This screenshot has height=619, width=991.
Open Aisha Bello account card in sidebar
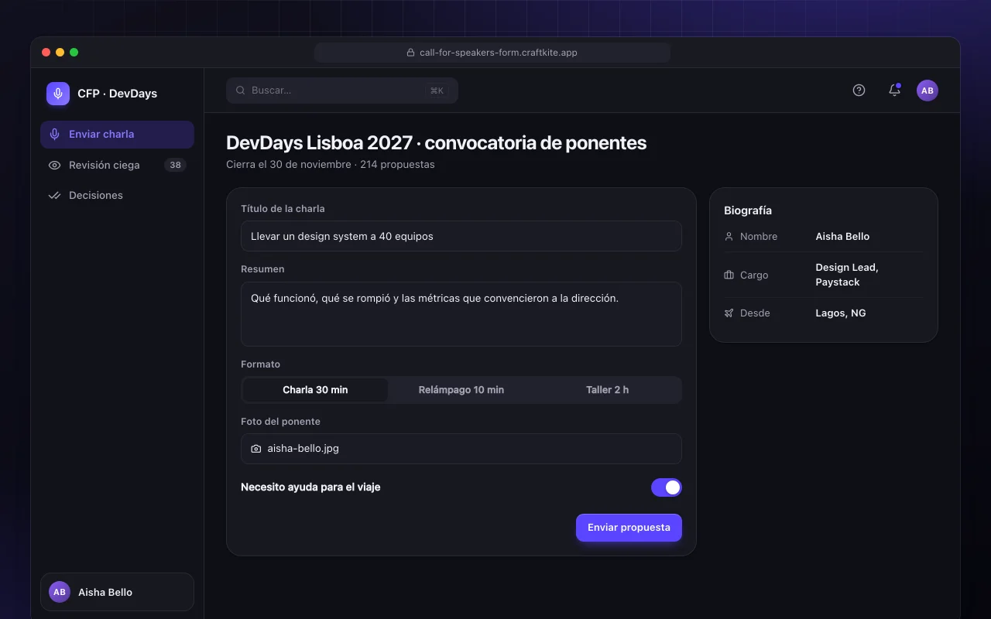click(117, 592)
